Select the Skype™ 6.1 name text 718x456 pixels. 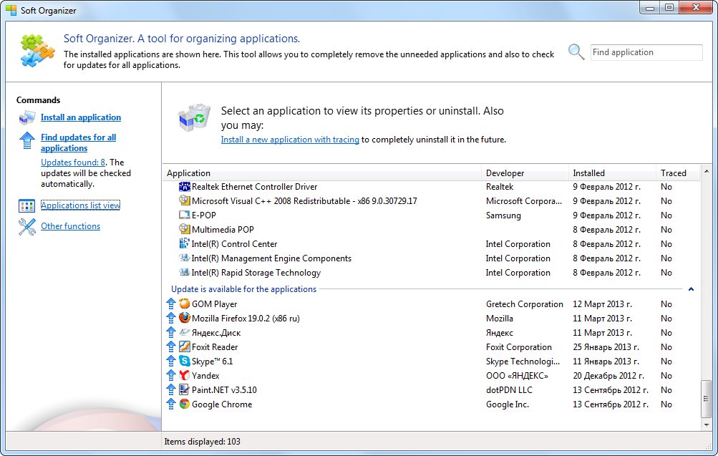click(212, 362)
